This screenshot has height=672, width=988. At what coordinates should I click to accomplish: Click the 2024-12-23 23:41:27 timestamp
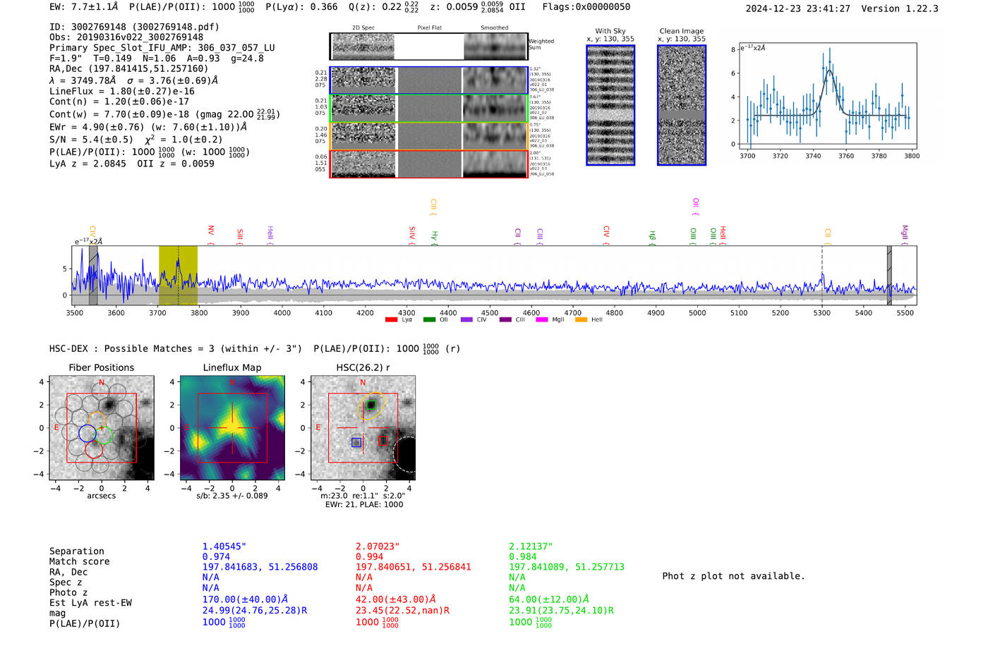point(798,8)
